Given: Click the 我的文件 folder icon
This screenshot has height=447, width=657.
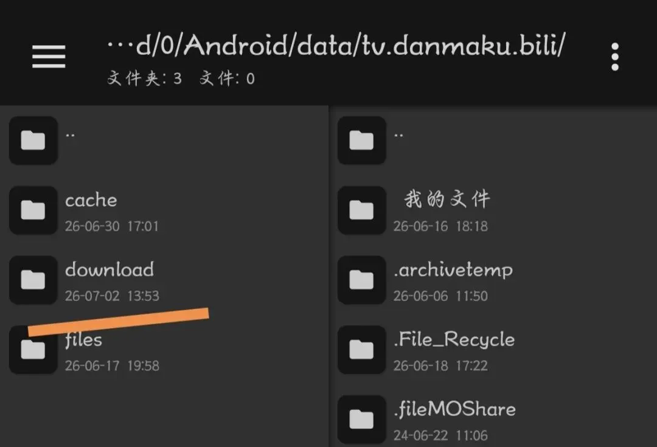Looking at the screenshot, I should coord(361,210).
